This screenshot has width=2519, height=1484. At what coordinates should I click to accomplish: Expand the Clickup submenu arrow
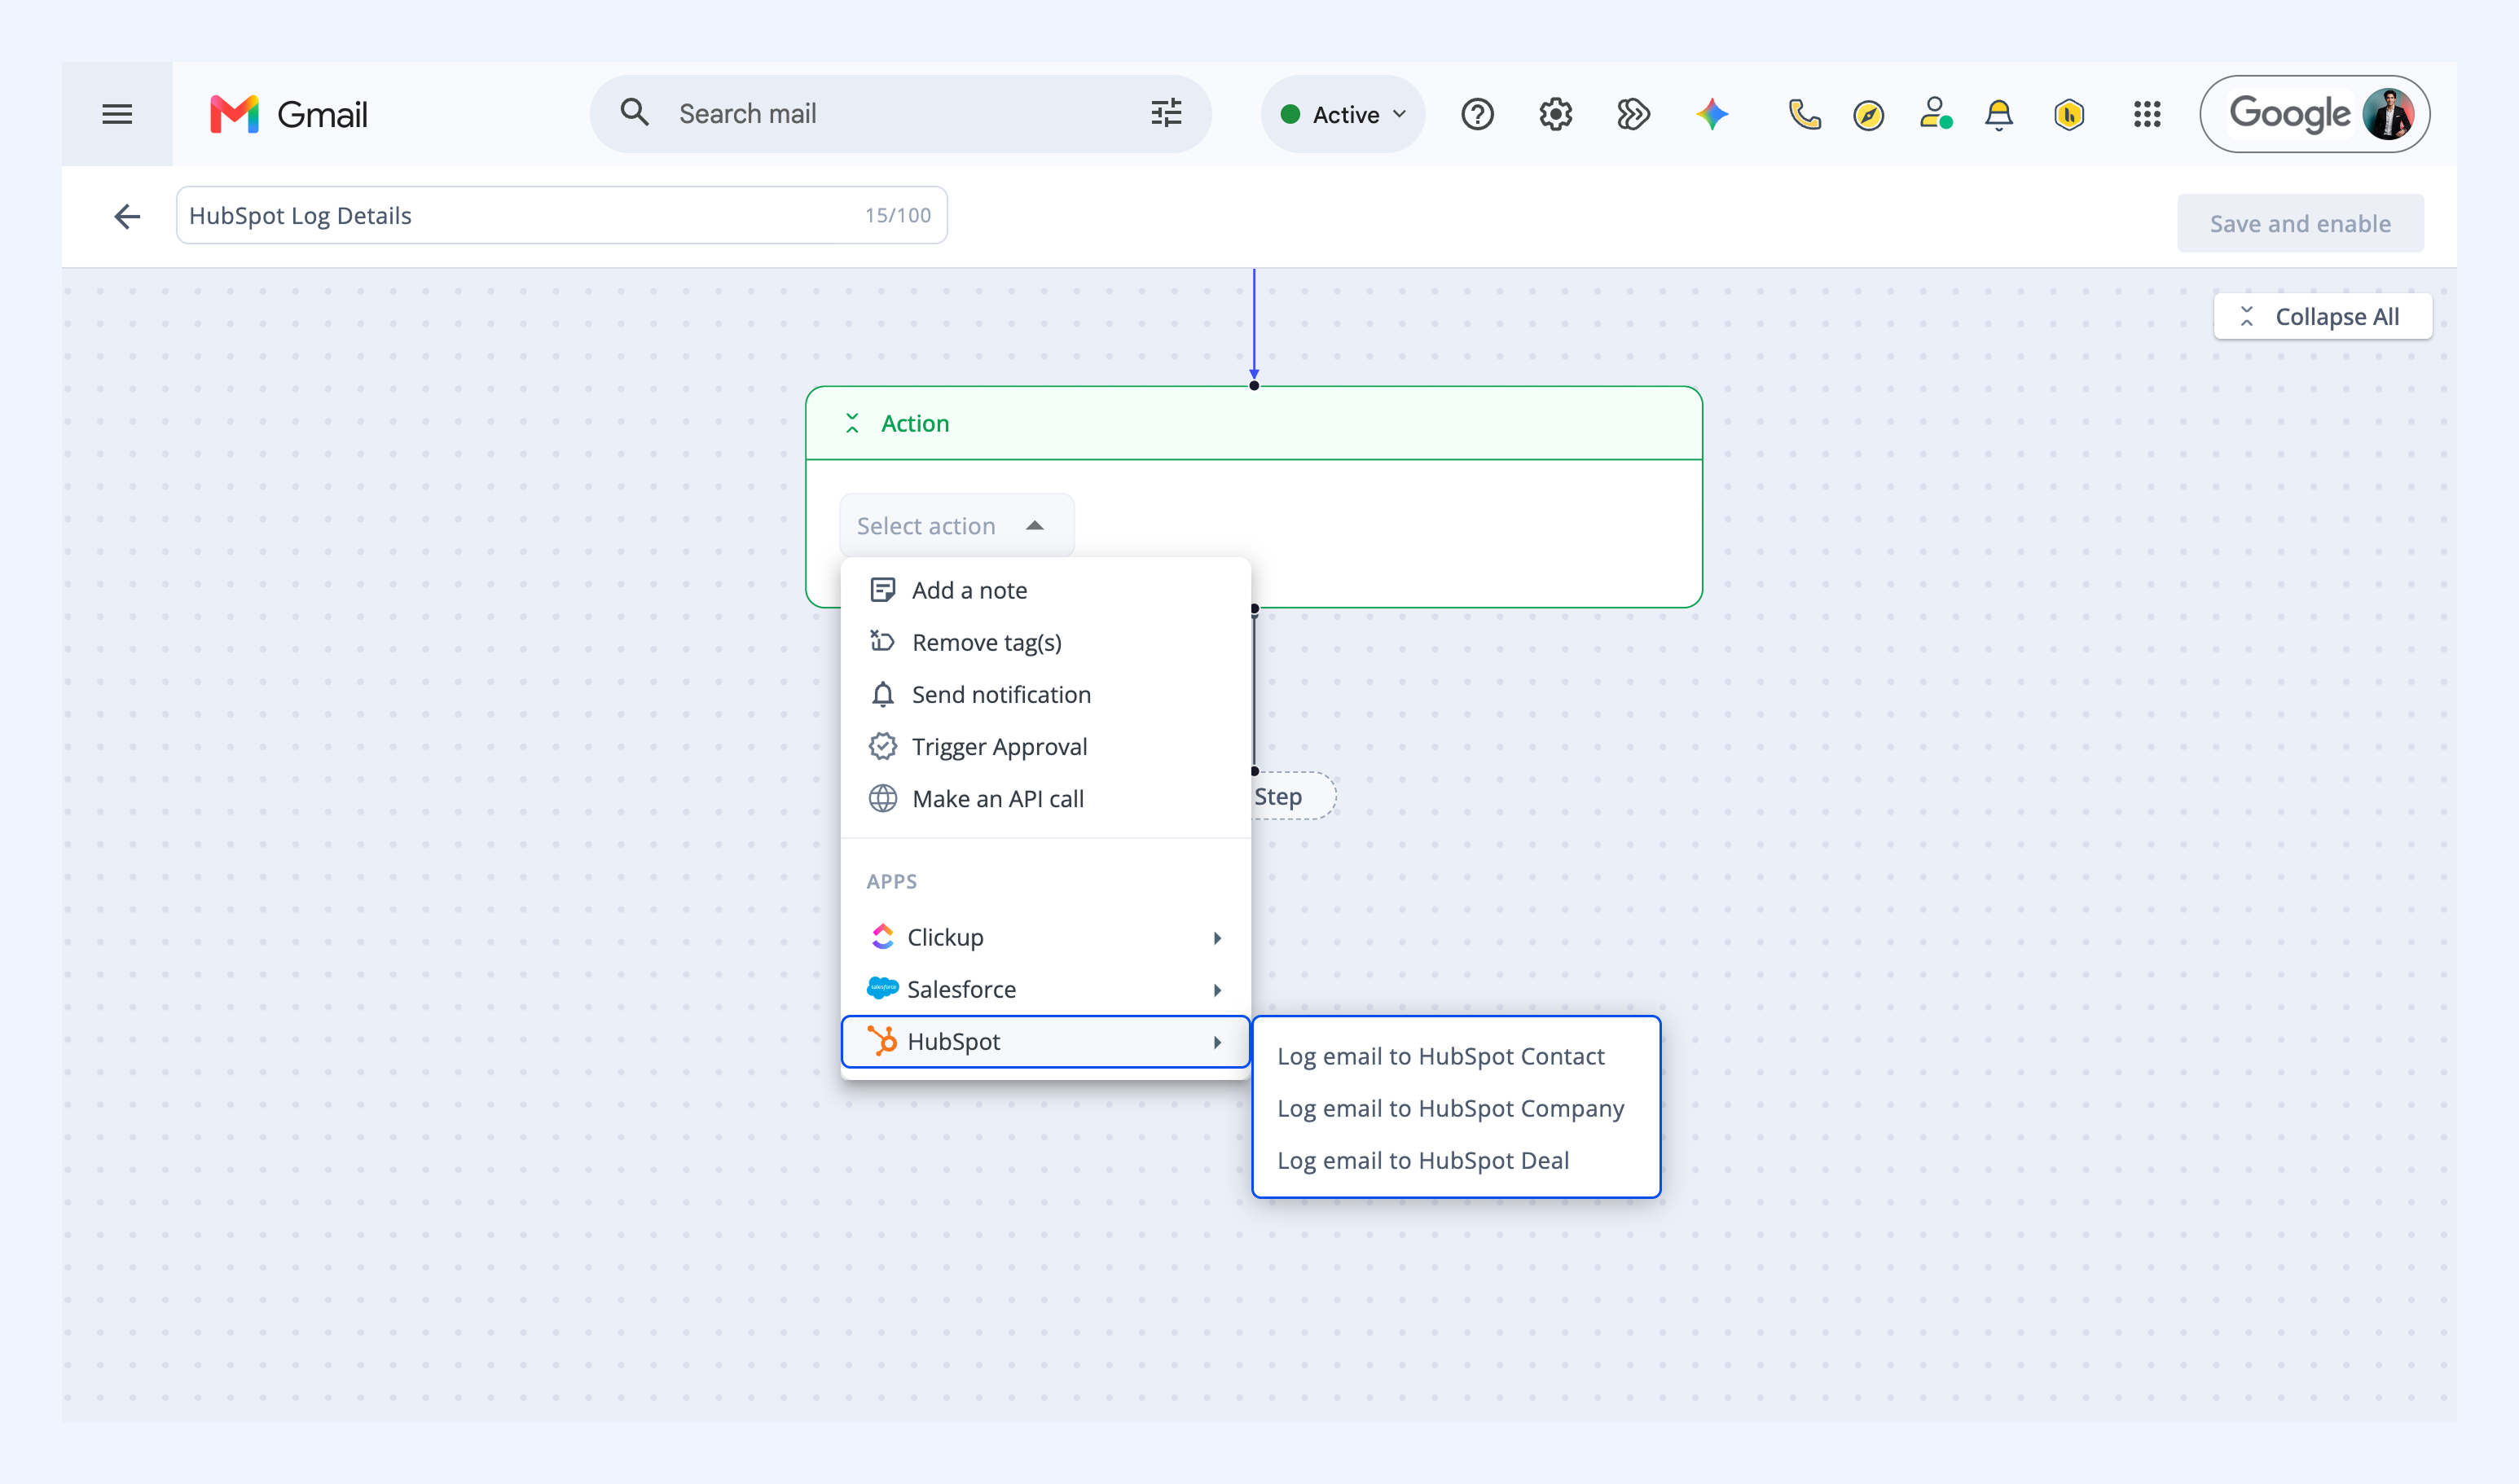tap(1217, 937)
